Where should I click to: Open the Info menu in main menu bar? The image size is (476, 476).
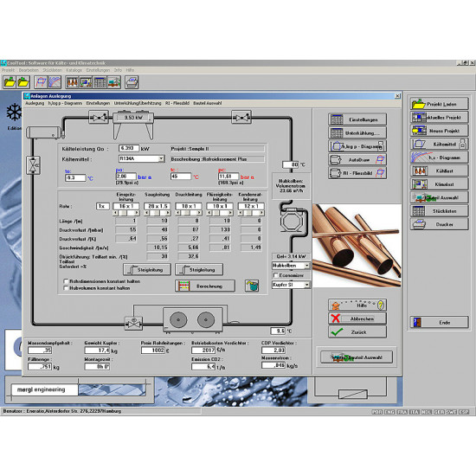pyautogui.click(x=118, y=70)
